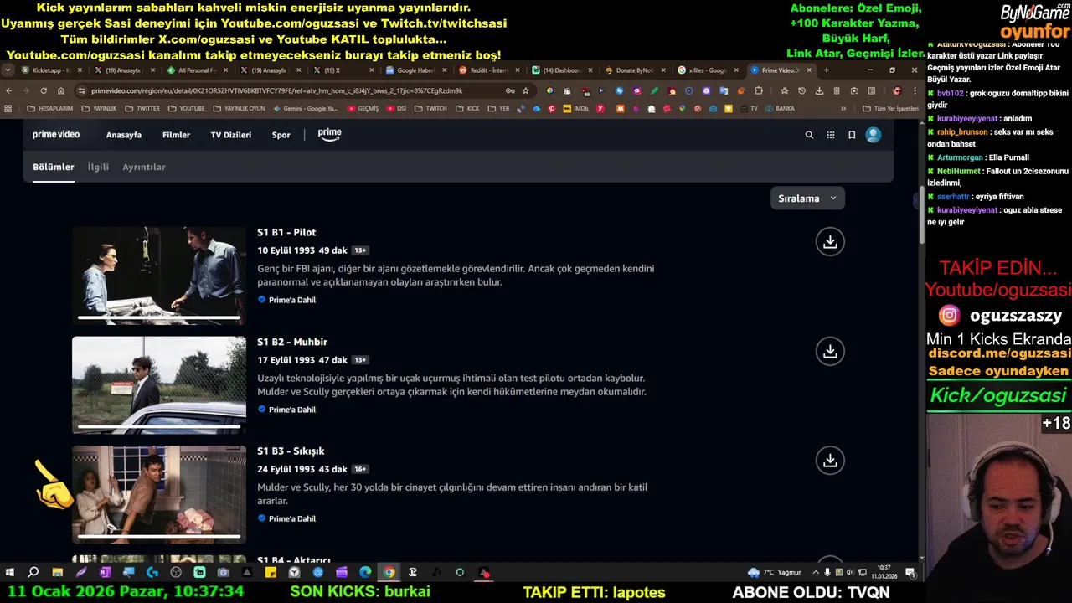The height and width of the screenshot is (603, 1072).
Task: Switch to the İlgili tab
Action: click(x=98, y=167)
